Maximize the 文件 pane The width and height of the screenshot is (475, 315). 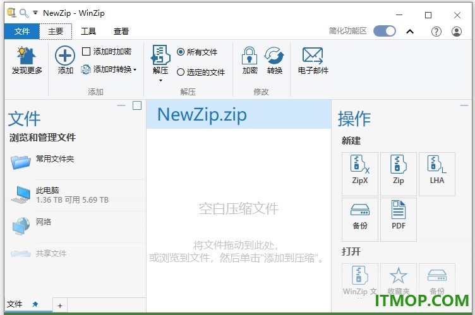point(137,105)
